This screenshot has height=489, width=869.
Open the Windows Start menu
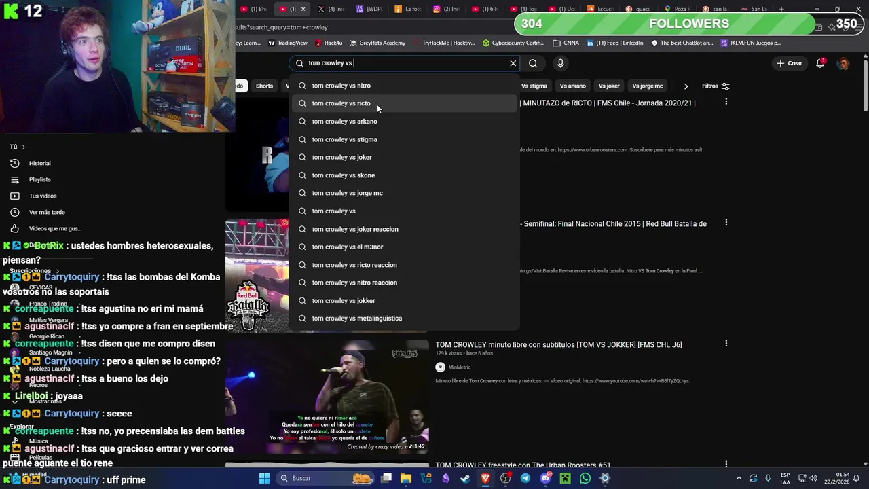point(264,478)
